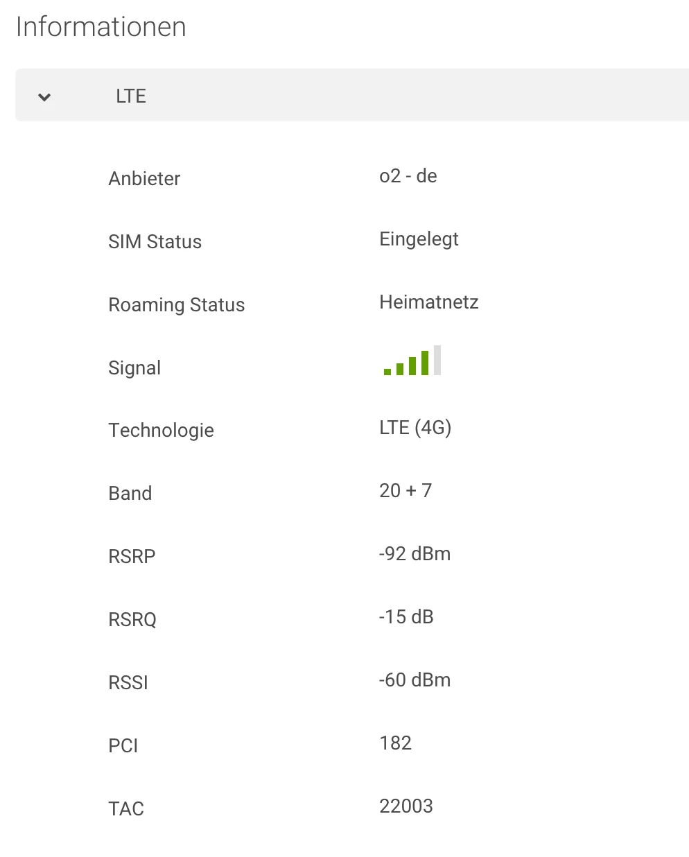Select the Heimatnetz roaming value
The height and width of the screenshot is (857, 689).
click(x=428, y=302)
